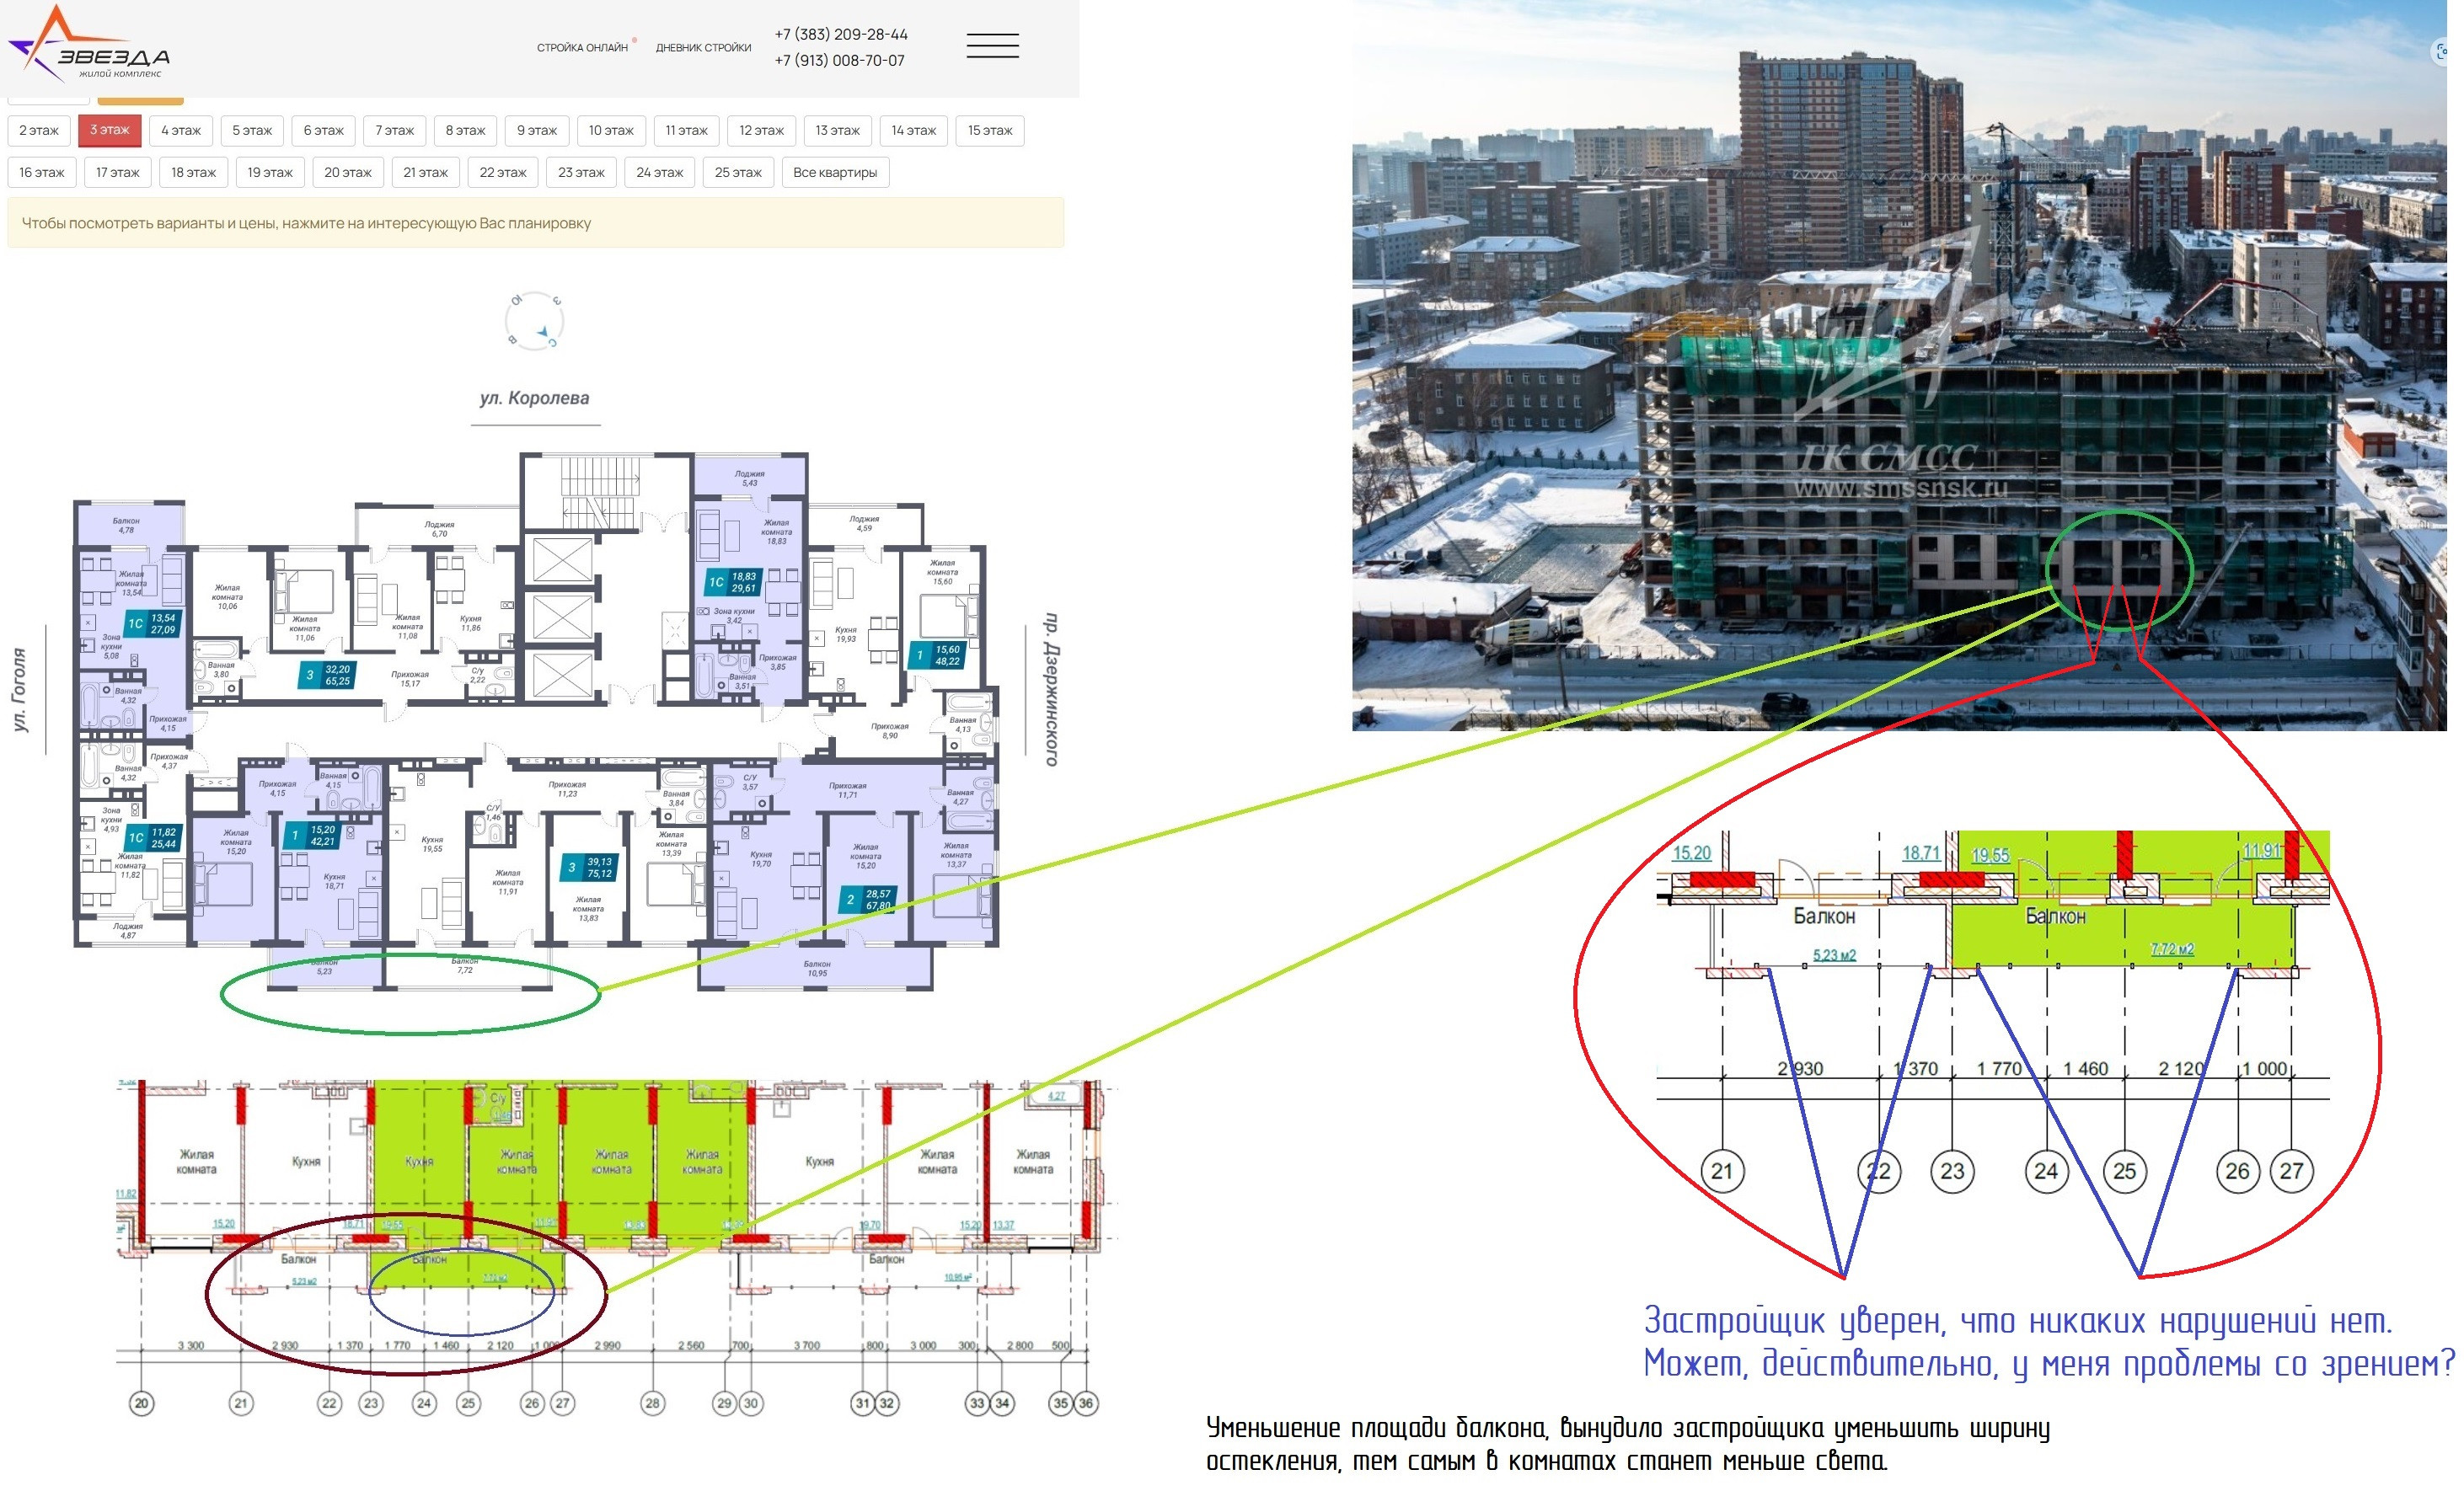
Task: Click the Кухня 19,55 room on floor plan
Action: (x=432, y=844)
